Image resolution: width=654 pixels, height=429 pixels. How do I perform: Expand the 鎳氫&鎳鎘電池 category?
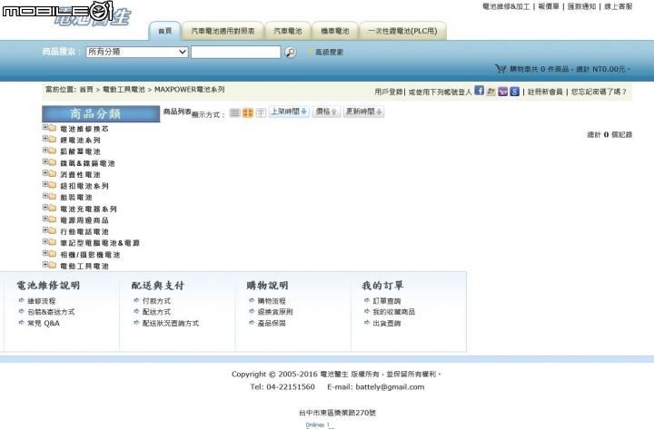pos(45,161)
